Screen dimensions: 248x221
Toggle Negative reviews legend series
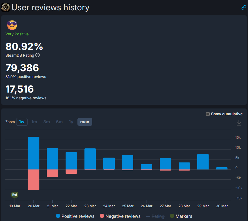[120, 216]
